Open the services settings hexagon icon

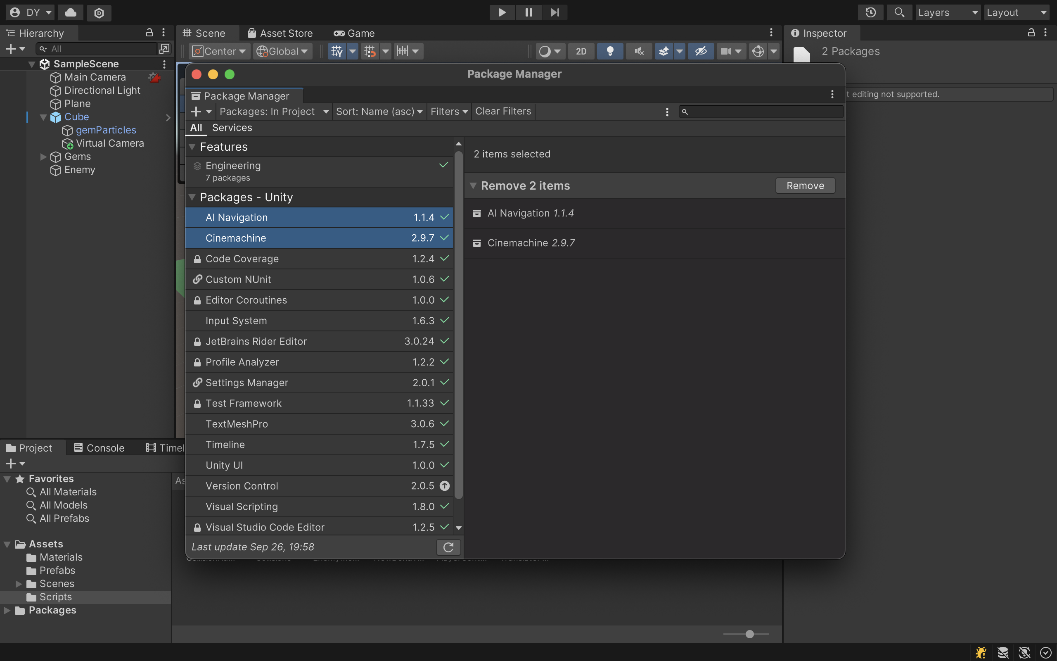[x=99, y=13]
